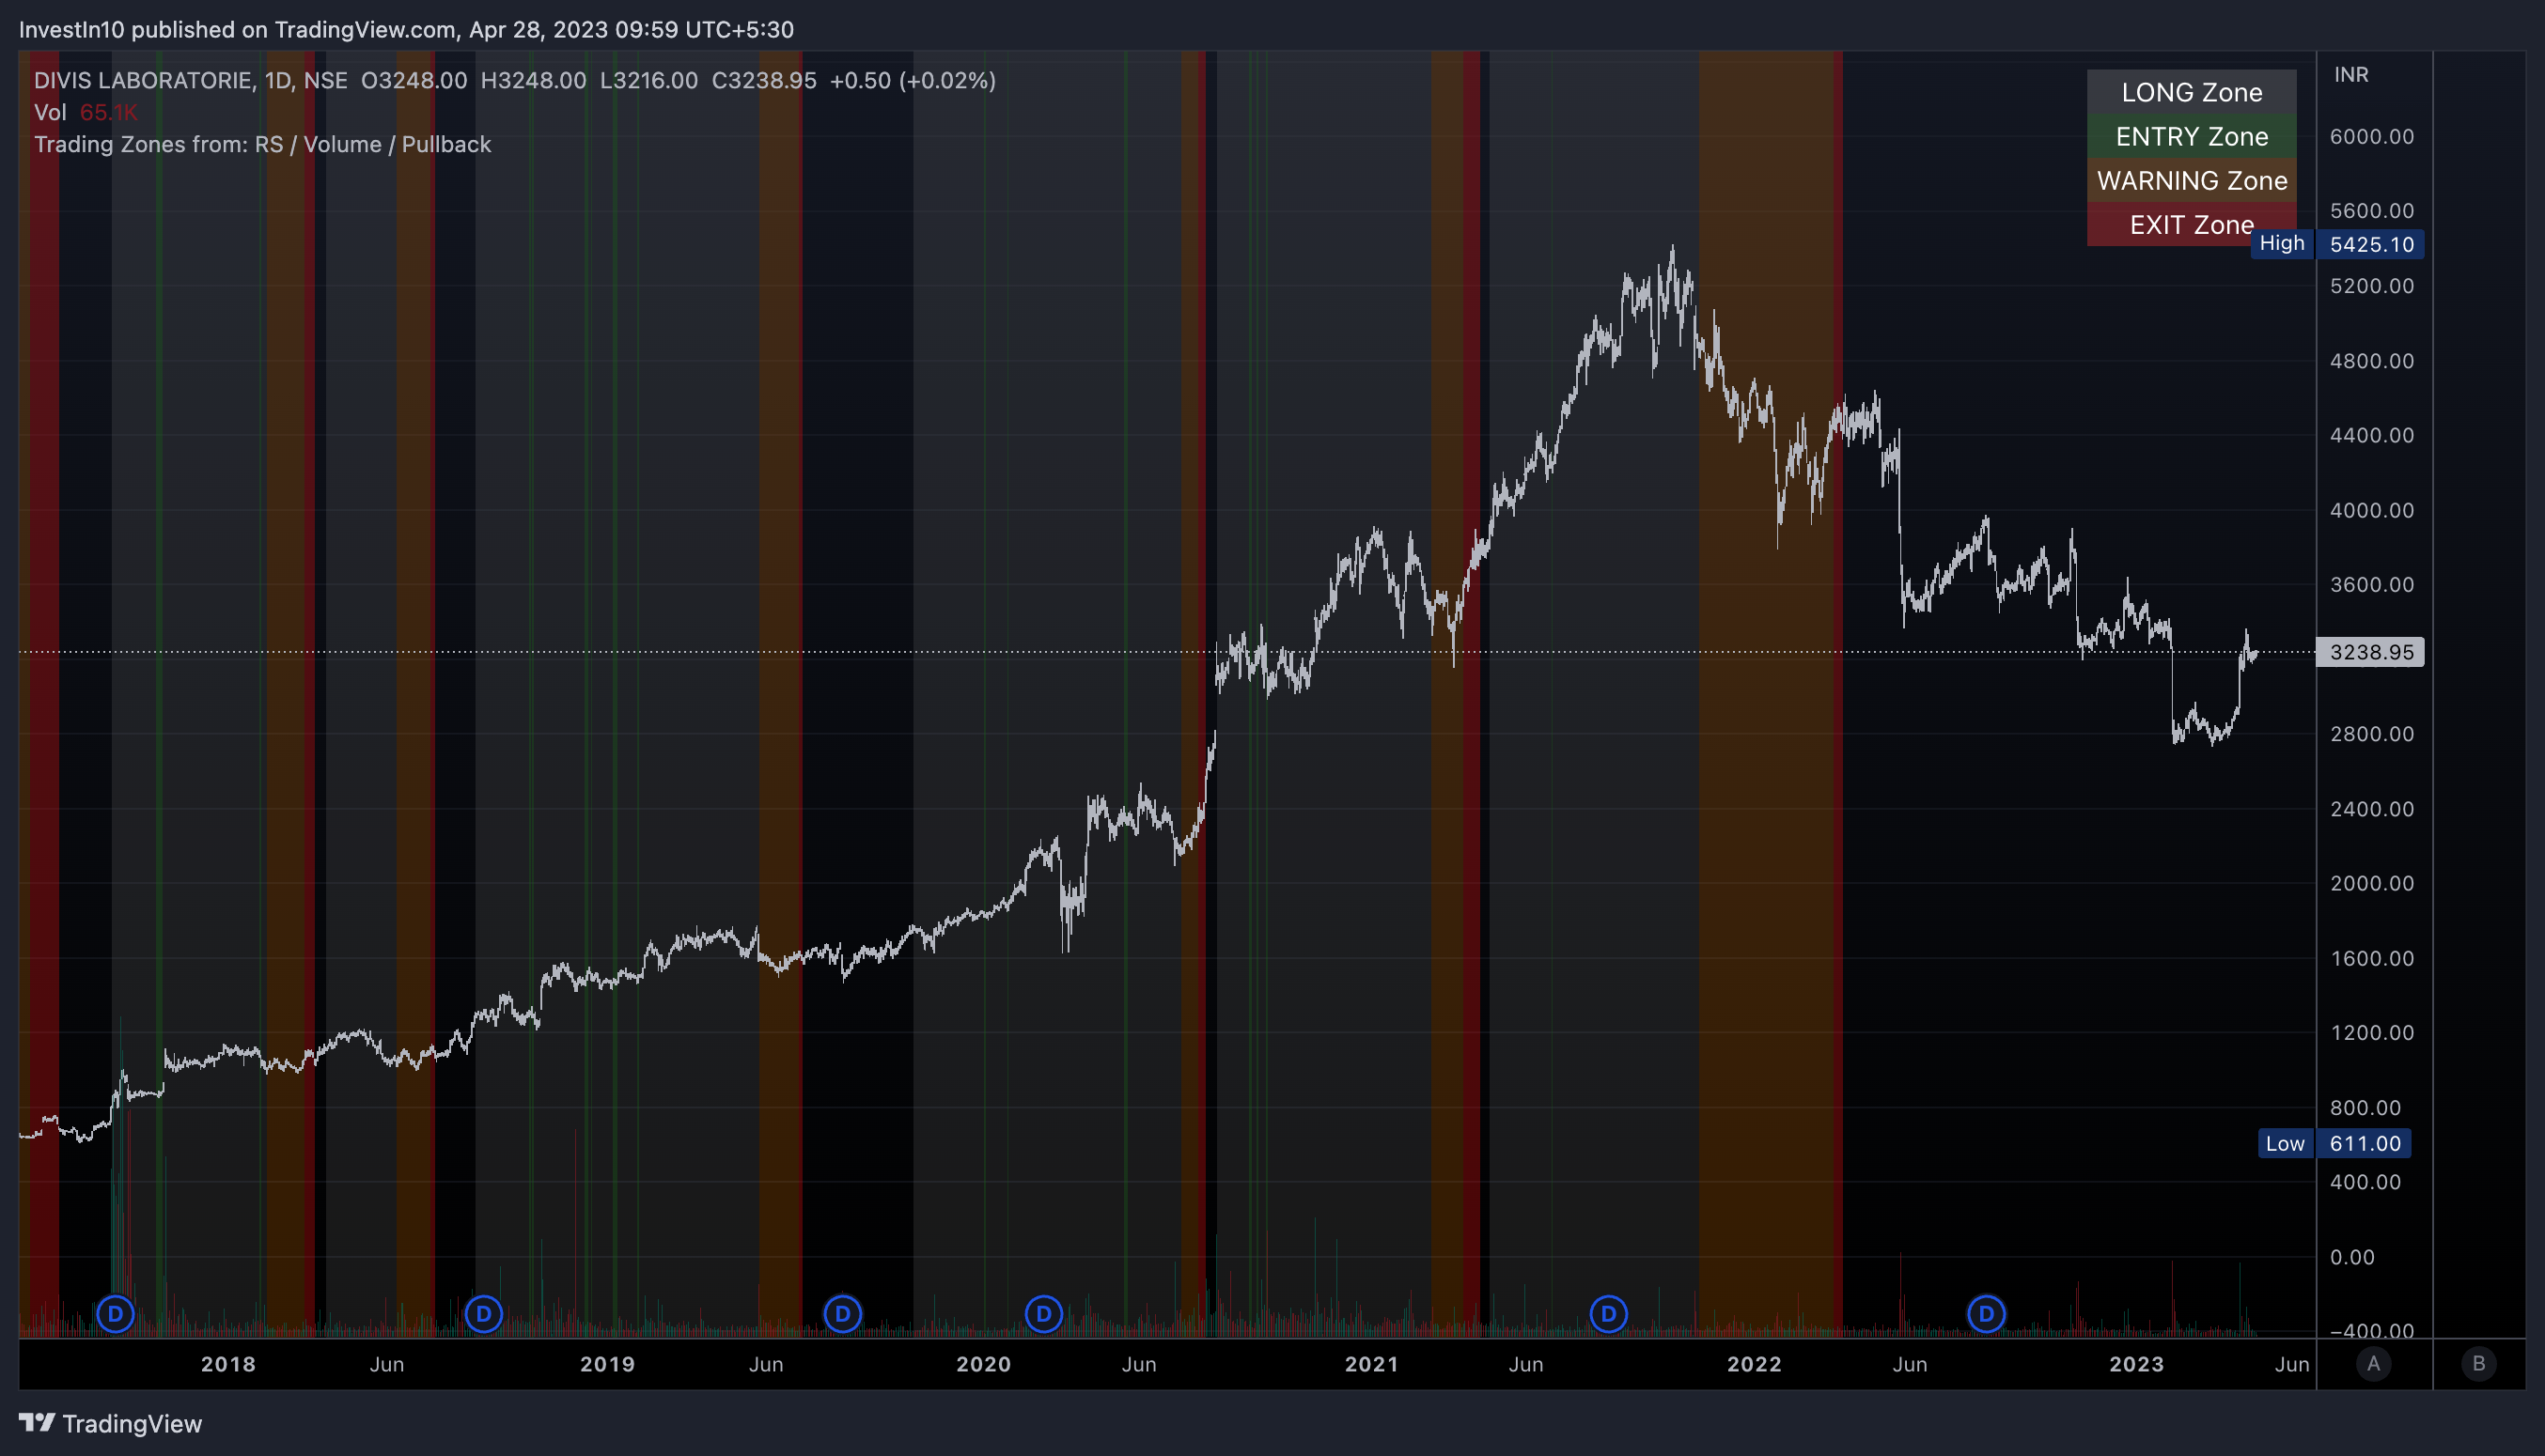This screenshot has width=2545, height=1456.
Task: Click the 2022 label on time axis
Action: [x=1755, y=1364]
